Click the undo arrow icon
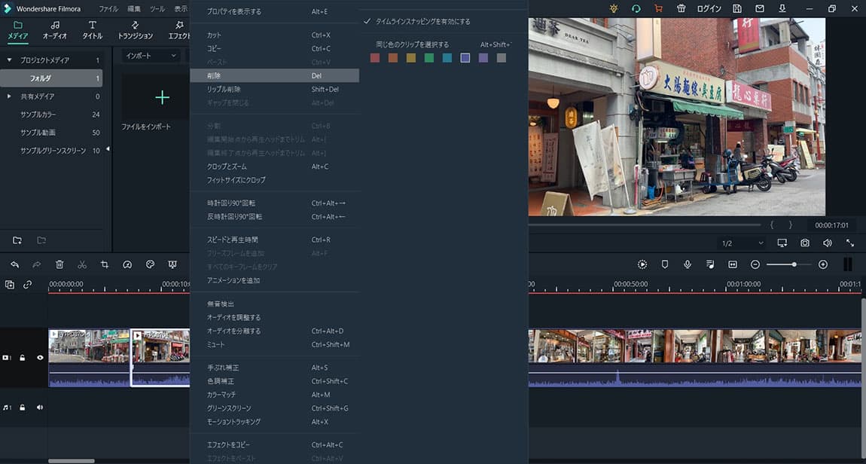 [15, 264]
